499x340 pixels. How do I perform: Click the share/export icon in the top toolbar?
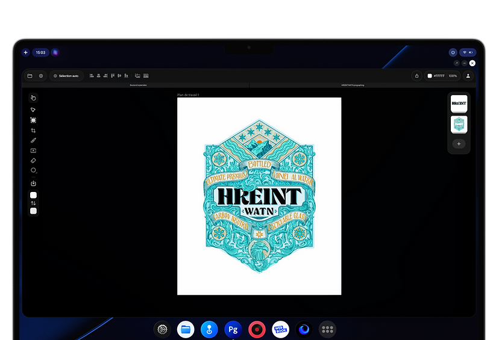(x=416, y=76)
